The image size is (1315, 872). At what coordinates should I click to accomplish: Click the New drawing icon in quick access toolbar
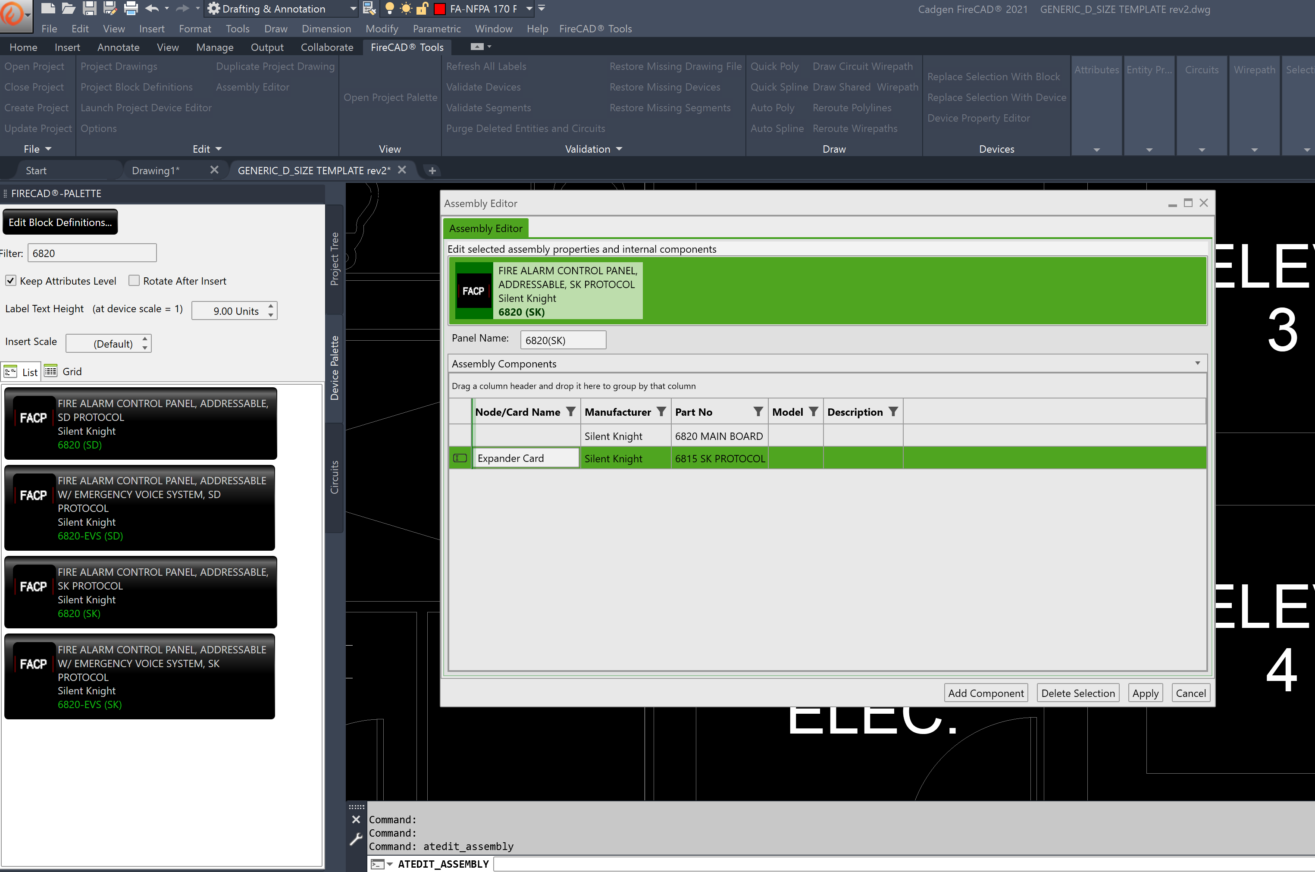point(48,8)
